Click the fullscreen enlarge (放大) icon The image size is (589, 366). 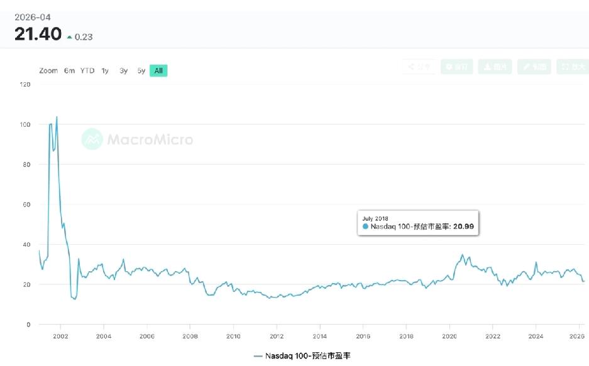[x=571, y=67]
